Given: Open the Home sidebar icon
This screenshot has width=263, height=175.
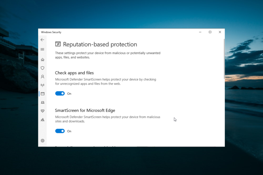Looking at the screenshot, I should 42,60.
